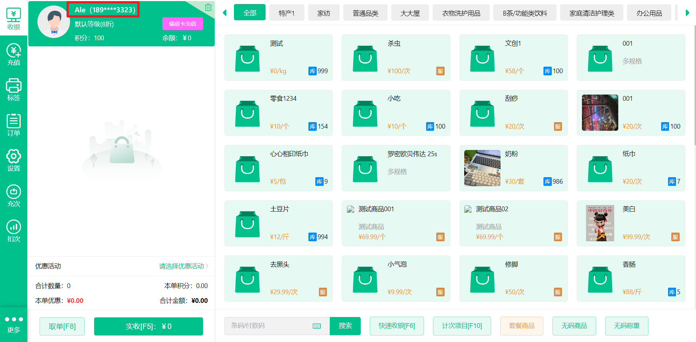Screen dimensions: 696x342
Task: Add the 美白 product with poster image
Action: (x=631, y=223)
